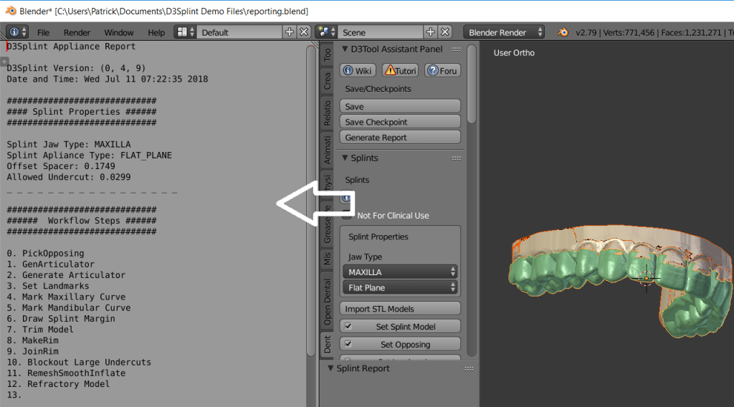Click the 3D cursor in viewport

click(x=647, y=278)
